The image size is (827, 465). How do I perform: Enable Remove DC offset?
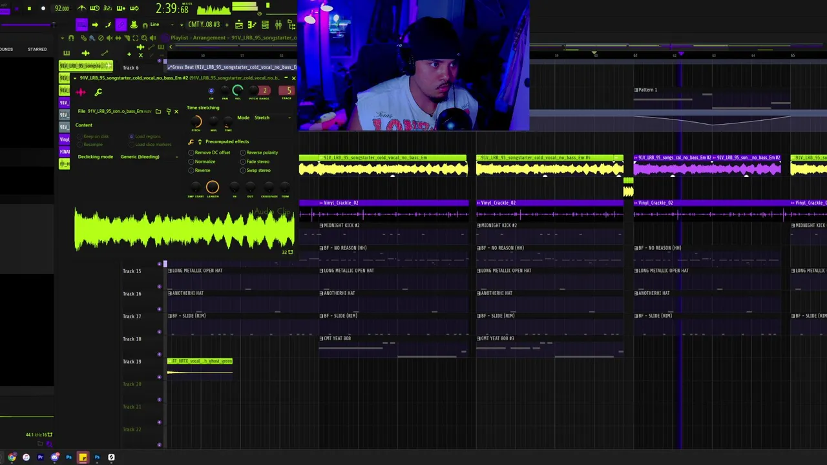pyautogui.click(x=209, y=152)
